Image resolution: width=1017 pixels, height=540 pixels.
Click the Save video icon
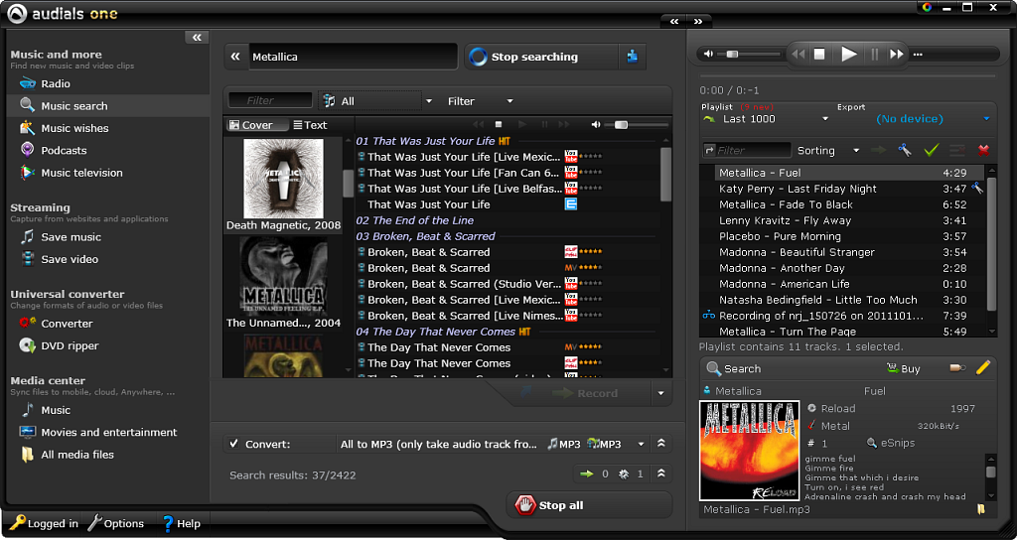[x=27, y=259]
